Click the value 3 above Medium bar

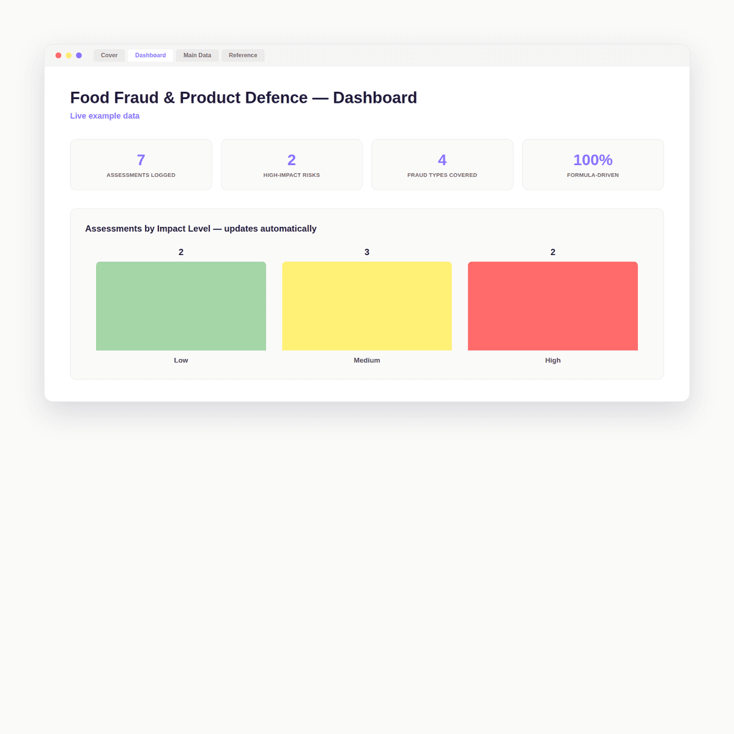[367, 252]
